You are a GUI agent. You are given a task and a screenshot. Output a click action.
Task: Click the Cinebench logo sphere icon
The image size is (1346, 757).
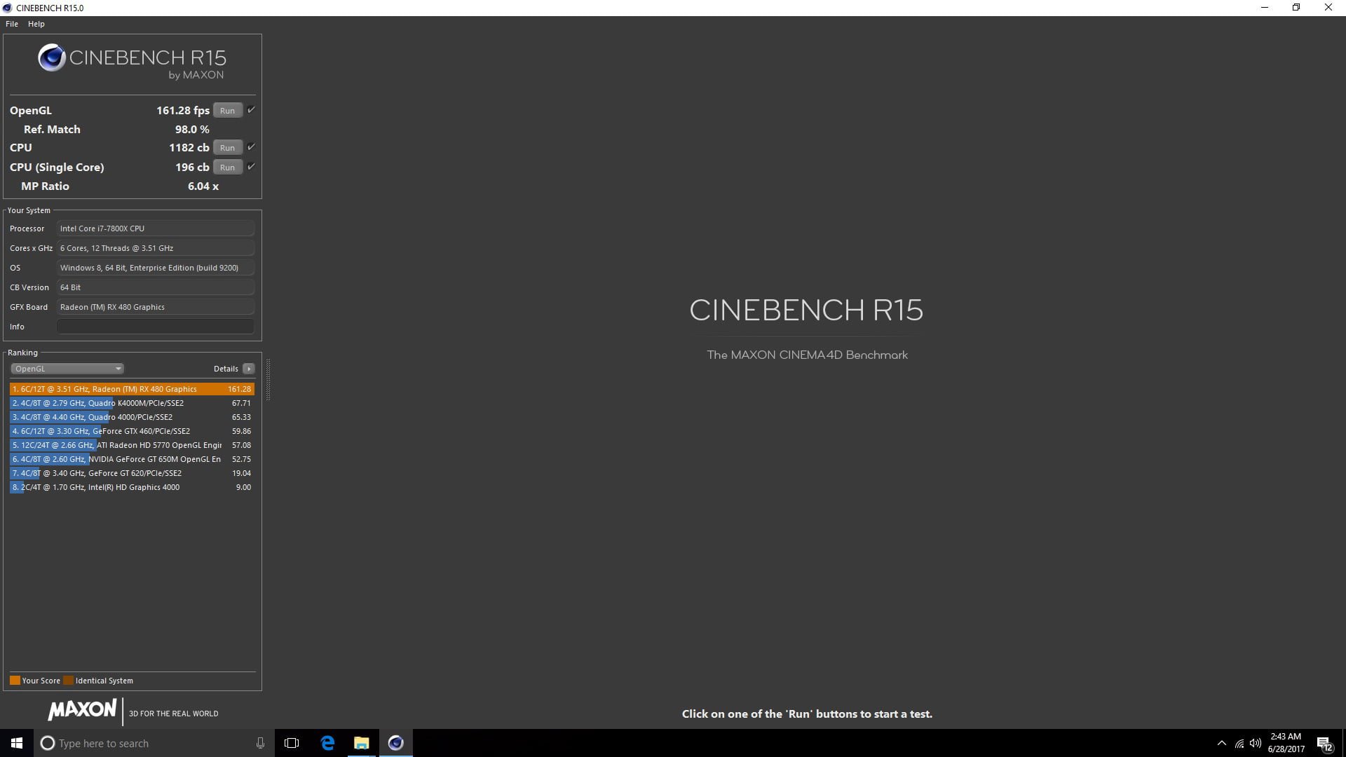point(52,58)
